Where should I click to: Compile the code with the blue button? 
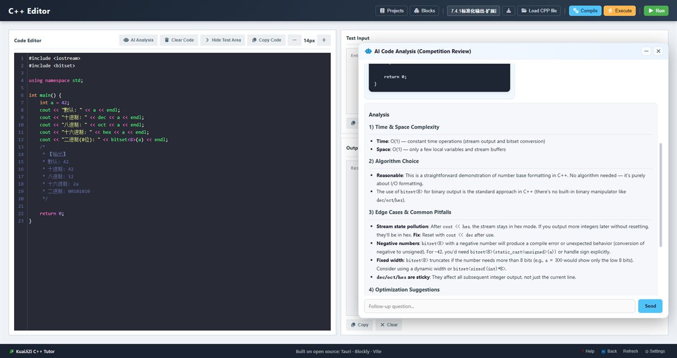[585, 11]
